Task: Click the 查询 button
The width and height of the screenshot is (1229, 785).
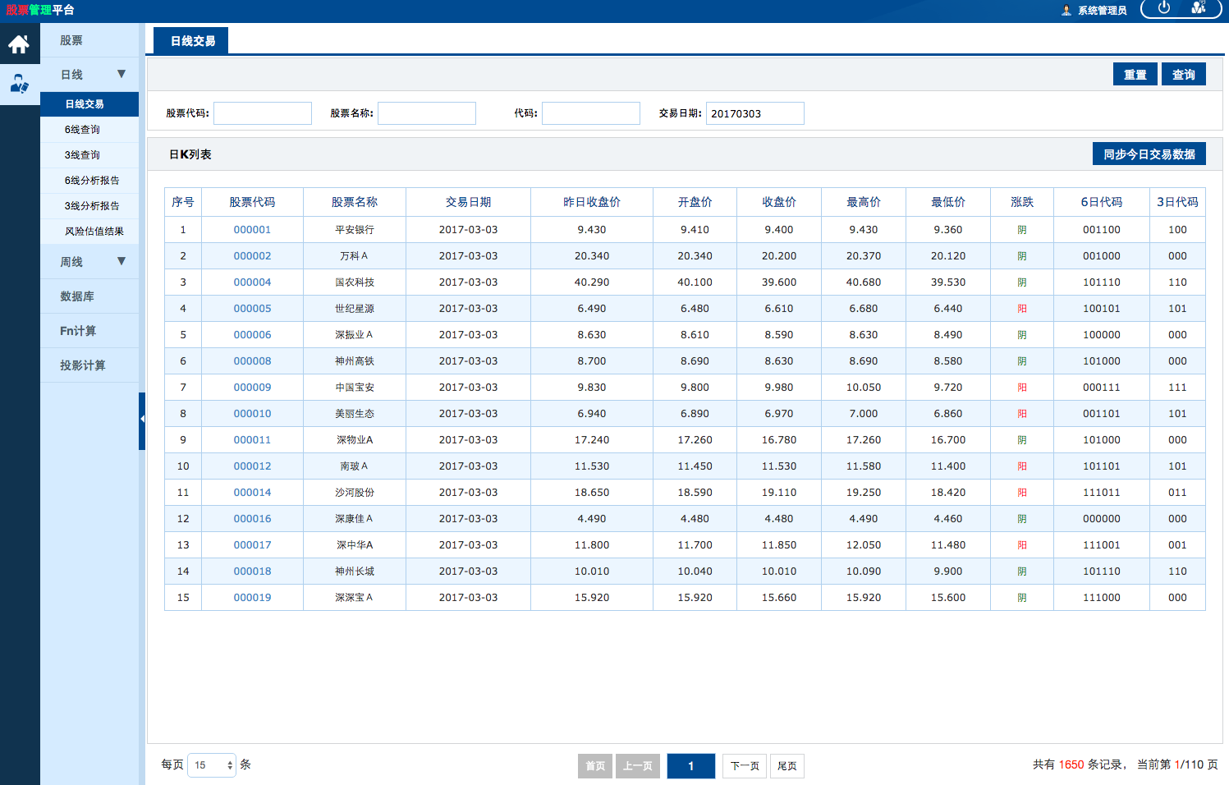Action: pyautogui.click(x=1183, y=75)
